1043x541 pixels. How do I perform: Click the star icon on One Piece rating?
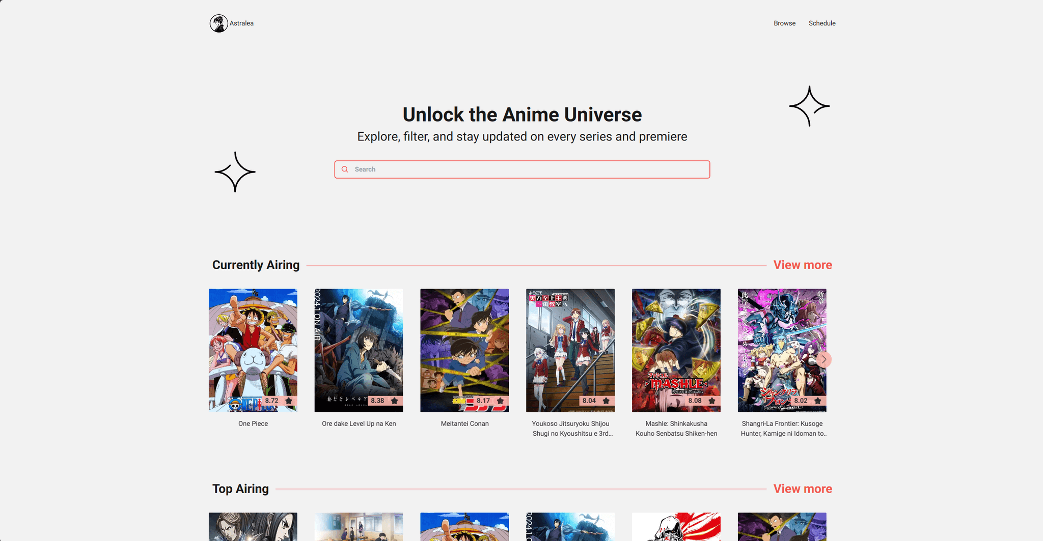pyautogui.click(x=289, y=401)
